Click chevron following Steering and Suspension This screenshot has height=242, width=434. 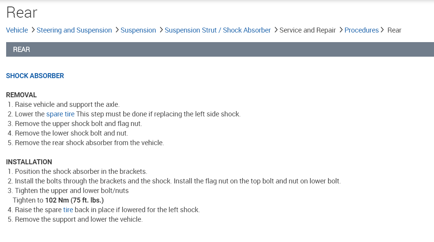(x=117, y=30)
